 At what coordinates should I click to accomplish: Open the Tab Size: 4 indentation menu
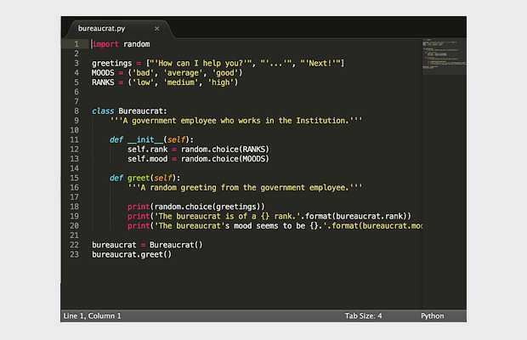coord(363,316)
